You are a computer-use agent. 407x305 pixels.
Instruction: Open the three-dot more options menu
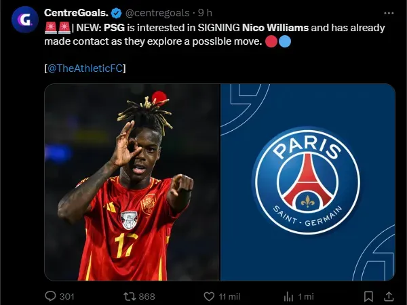(x=389, y=13)
